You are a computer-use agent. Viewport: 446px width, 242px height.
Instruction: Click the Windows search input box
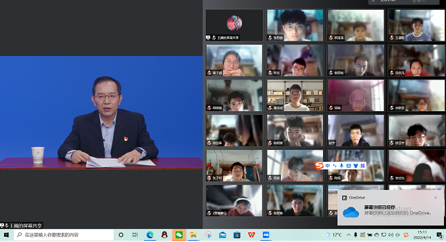64,235
